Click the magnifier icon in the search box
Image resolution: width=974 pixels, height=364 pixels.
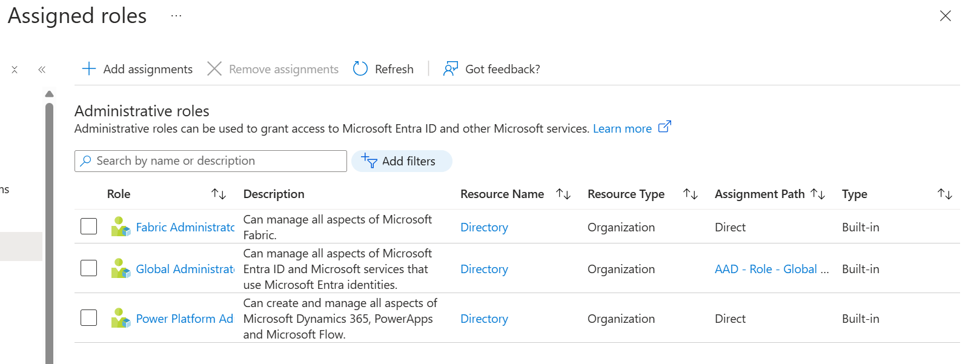click(86, 160)
